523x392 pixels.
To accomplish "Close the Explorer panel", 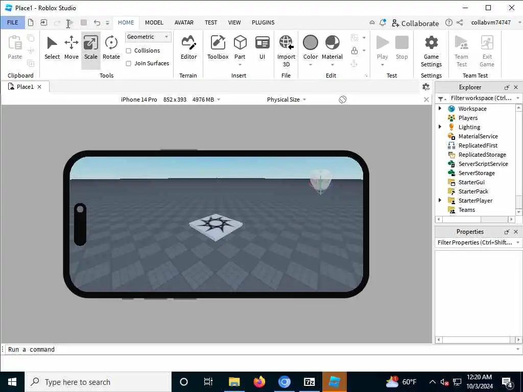I will tap(516, 87).
